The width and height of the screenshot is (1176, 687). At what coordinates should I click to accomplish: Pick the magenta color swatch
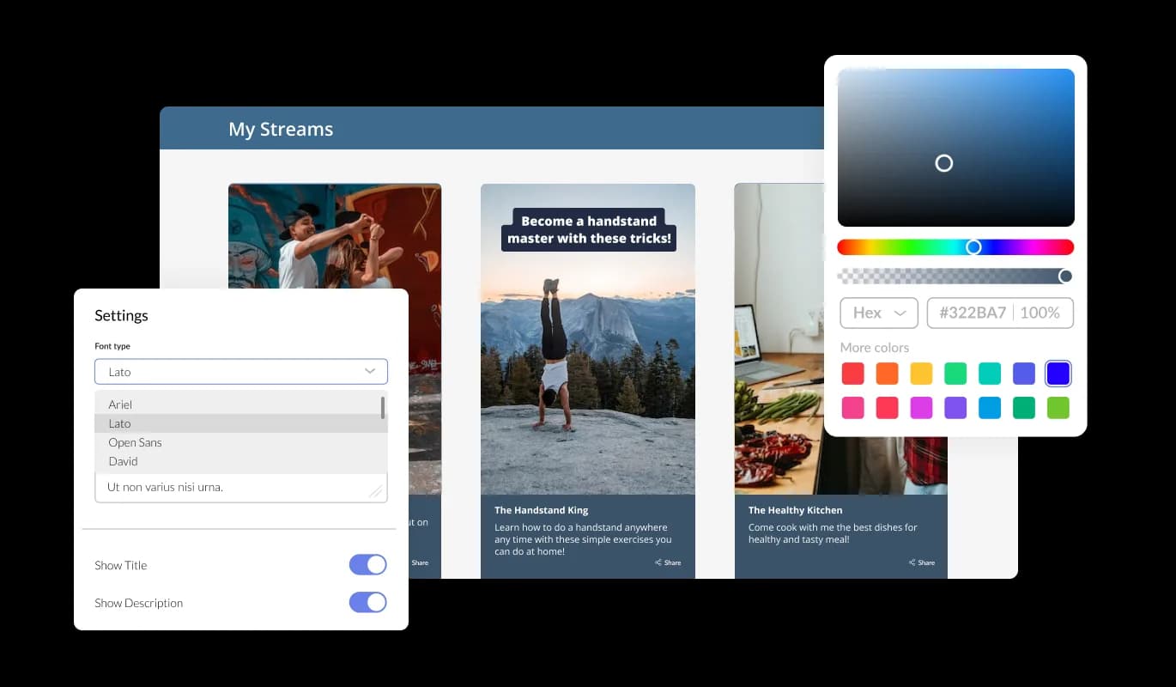[921, 408]
